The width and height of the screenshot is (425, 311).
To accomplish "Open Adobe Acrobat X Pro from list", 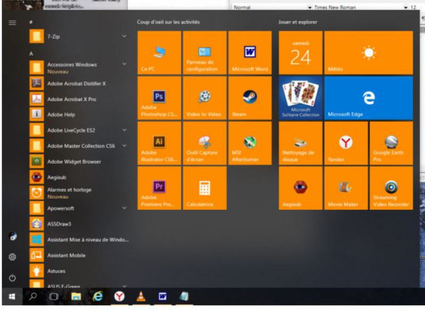I will click(x=71, y=99).
